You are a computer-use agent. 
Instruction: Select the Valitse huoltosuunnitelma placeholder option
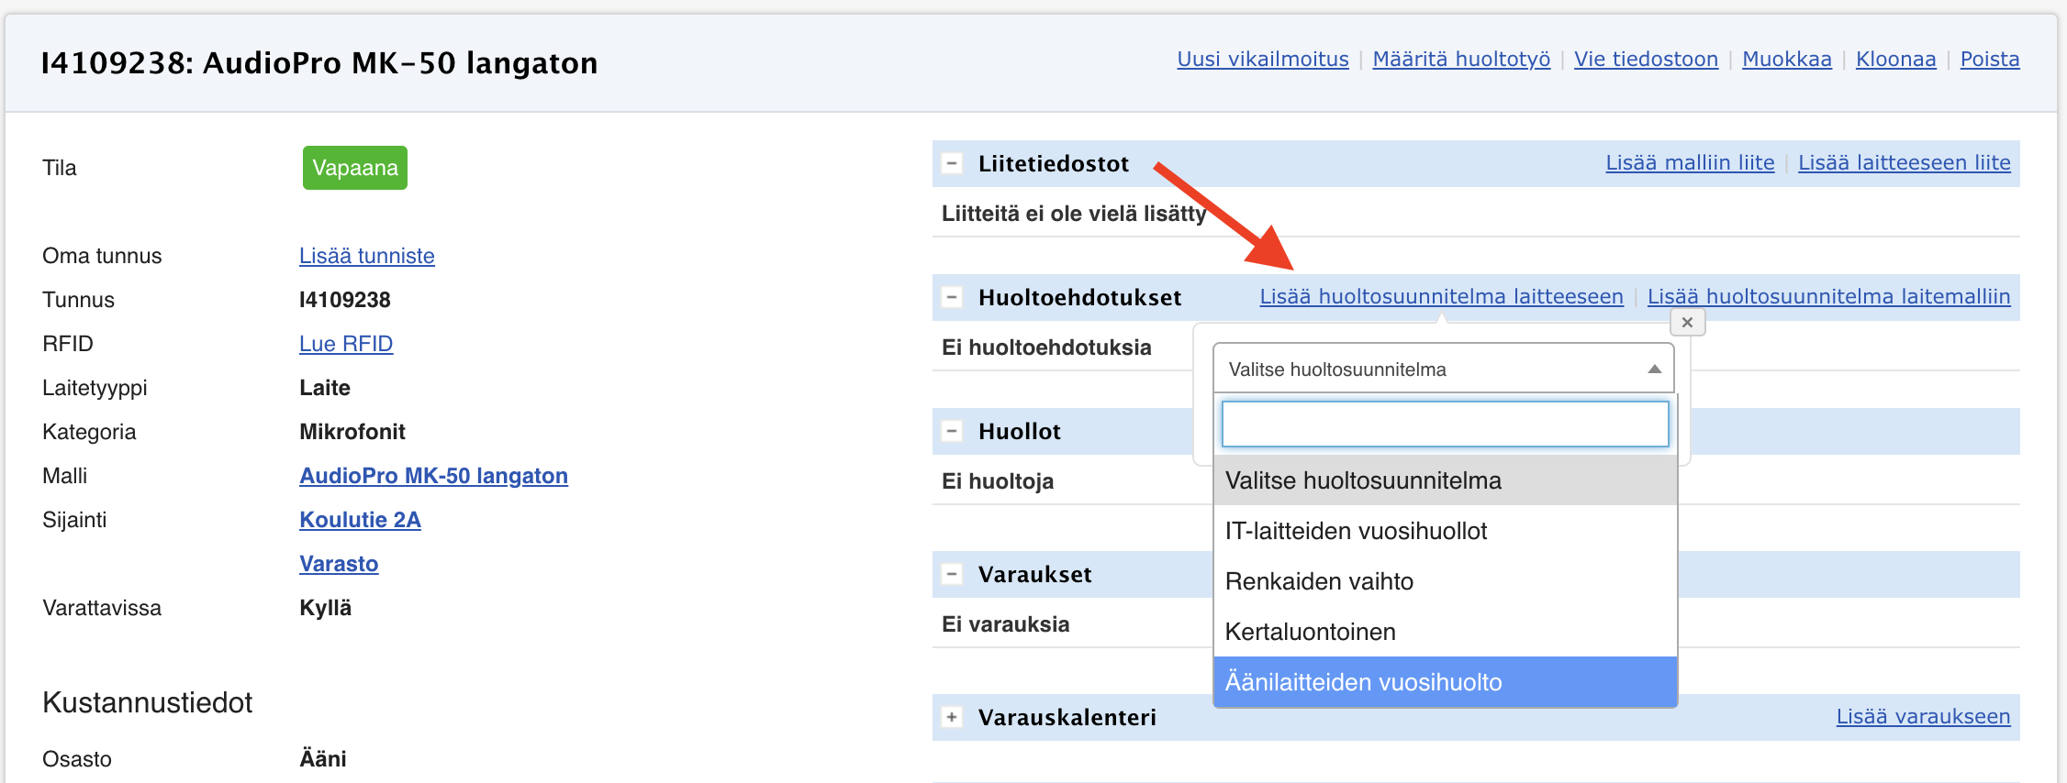1445,480
